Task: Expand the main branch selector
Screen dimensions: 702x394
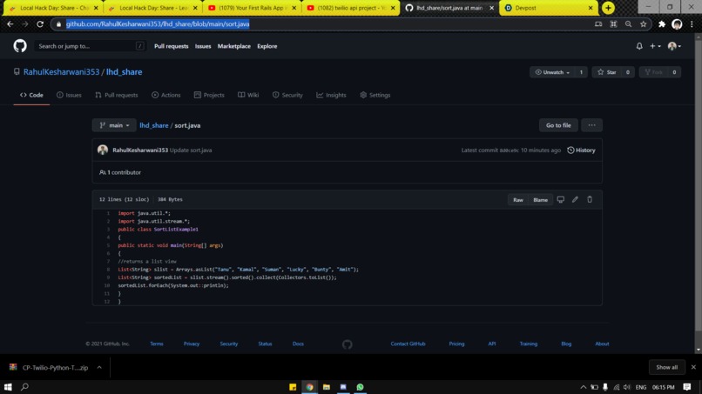Action: (114, 125)
